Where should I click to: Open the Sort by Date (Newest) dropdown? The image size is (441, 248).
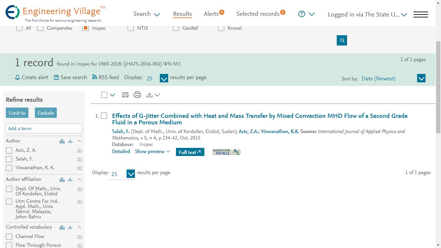coord(421,78)
